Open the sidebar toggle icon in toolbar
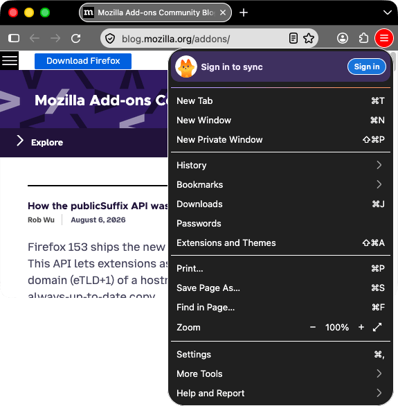 tap(14, 38)
